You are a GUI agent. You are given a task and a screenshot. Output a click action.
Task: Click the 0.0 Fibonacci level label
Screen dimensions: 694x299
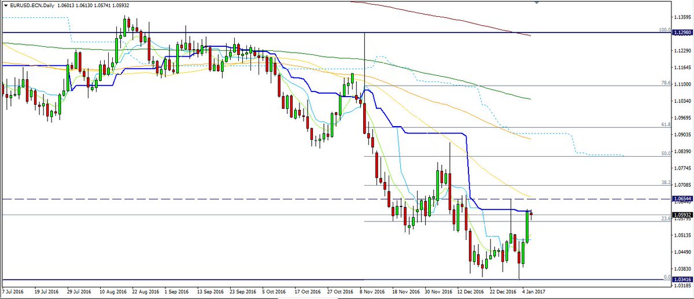[666, 277]
